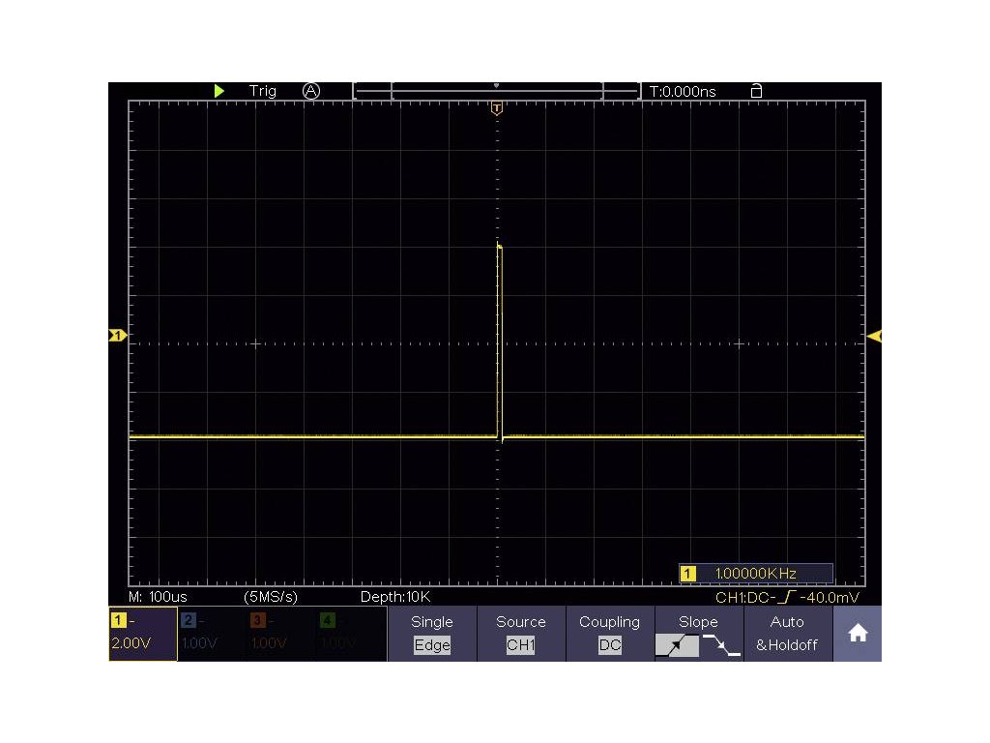The height and width of the screenshot is (743, 990).
Task: Toggle channel 1 at 2.00V
Action: pyautogui.click(x=142, y=634)
